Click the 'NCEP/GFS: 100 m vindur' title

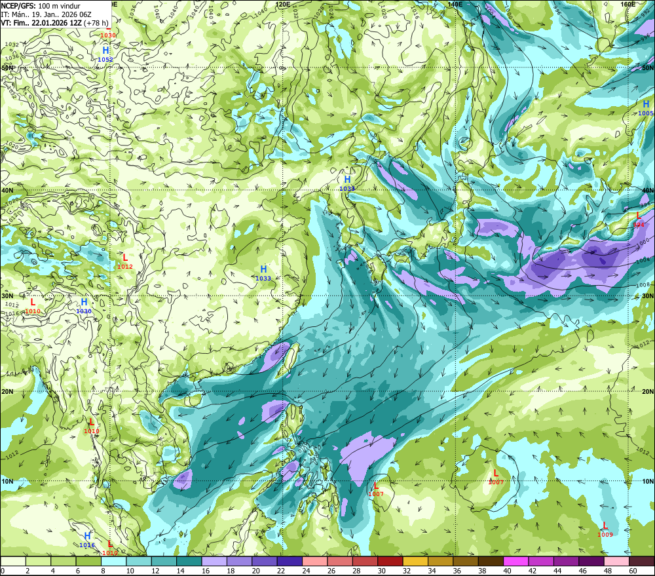click(x=41, y=6)
